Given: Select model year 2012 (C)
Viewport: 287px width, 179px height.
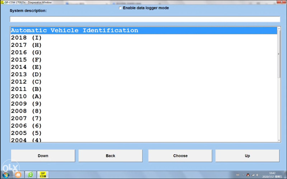Looking at the screenshot, I should click(144, 82).
